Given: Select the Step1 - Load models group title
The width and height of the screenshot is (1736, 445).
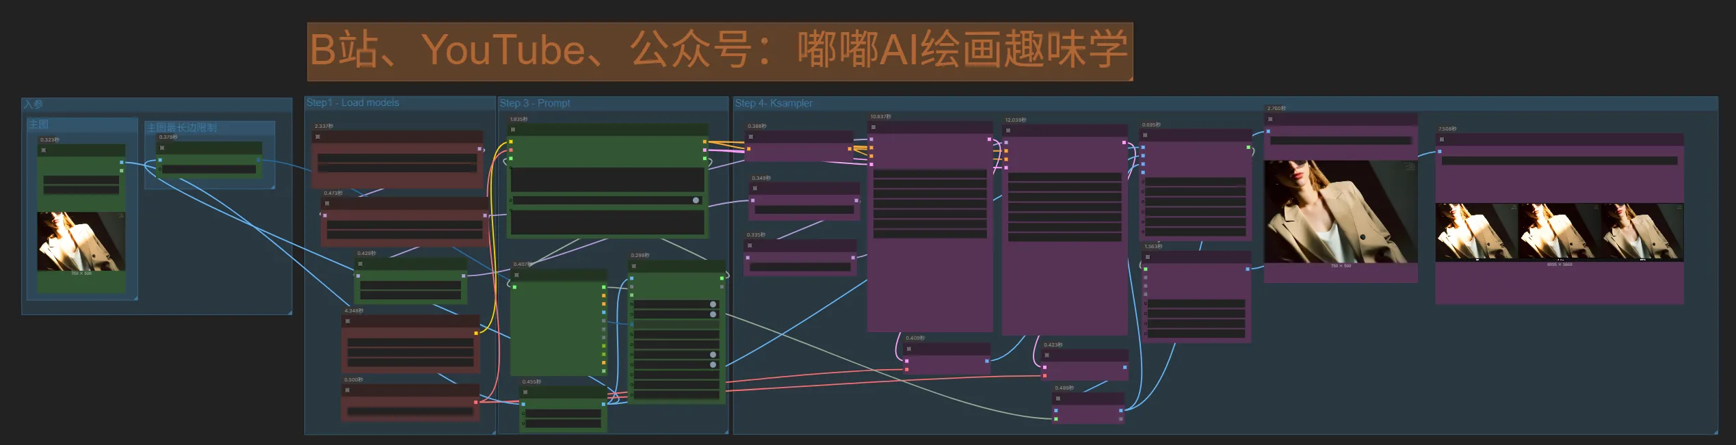Looking at the screenshot, I should point(352,103).
